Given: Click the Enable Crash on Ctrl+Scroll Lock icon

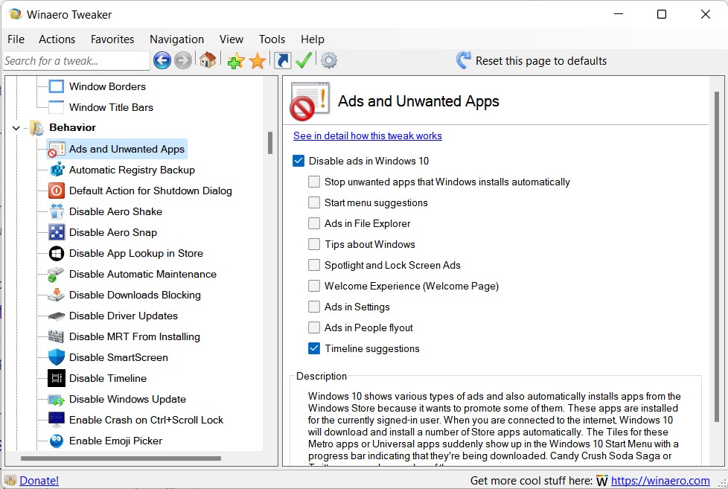Looking at the screenshot, I should pyautogui.click(x=57, y=420).
